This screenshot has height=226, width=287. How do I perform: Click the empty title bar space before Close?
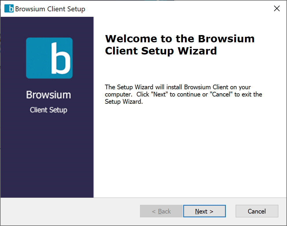coord(180,9)
